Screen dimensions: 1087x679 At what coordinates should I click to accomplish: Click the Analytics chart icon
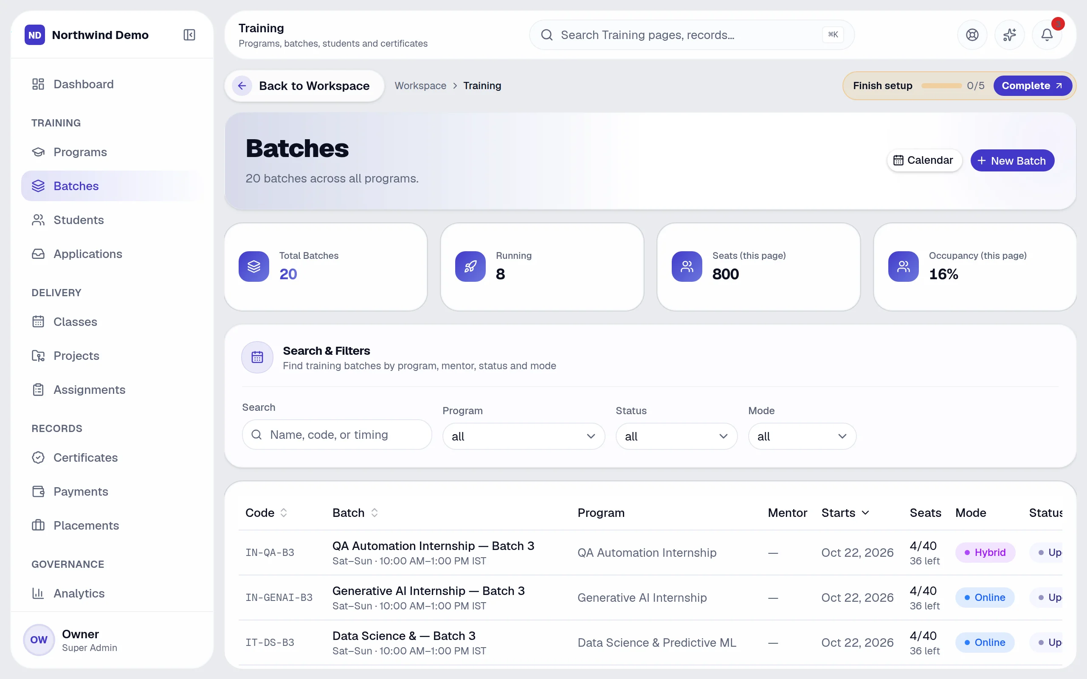point(38,593)
